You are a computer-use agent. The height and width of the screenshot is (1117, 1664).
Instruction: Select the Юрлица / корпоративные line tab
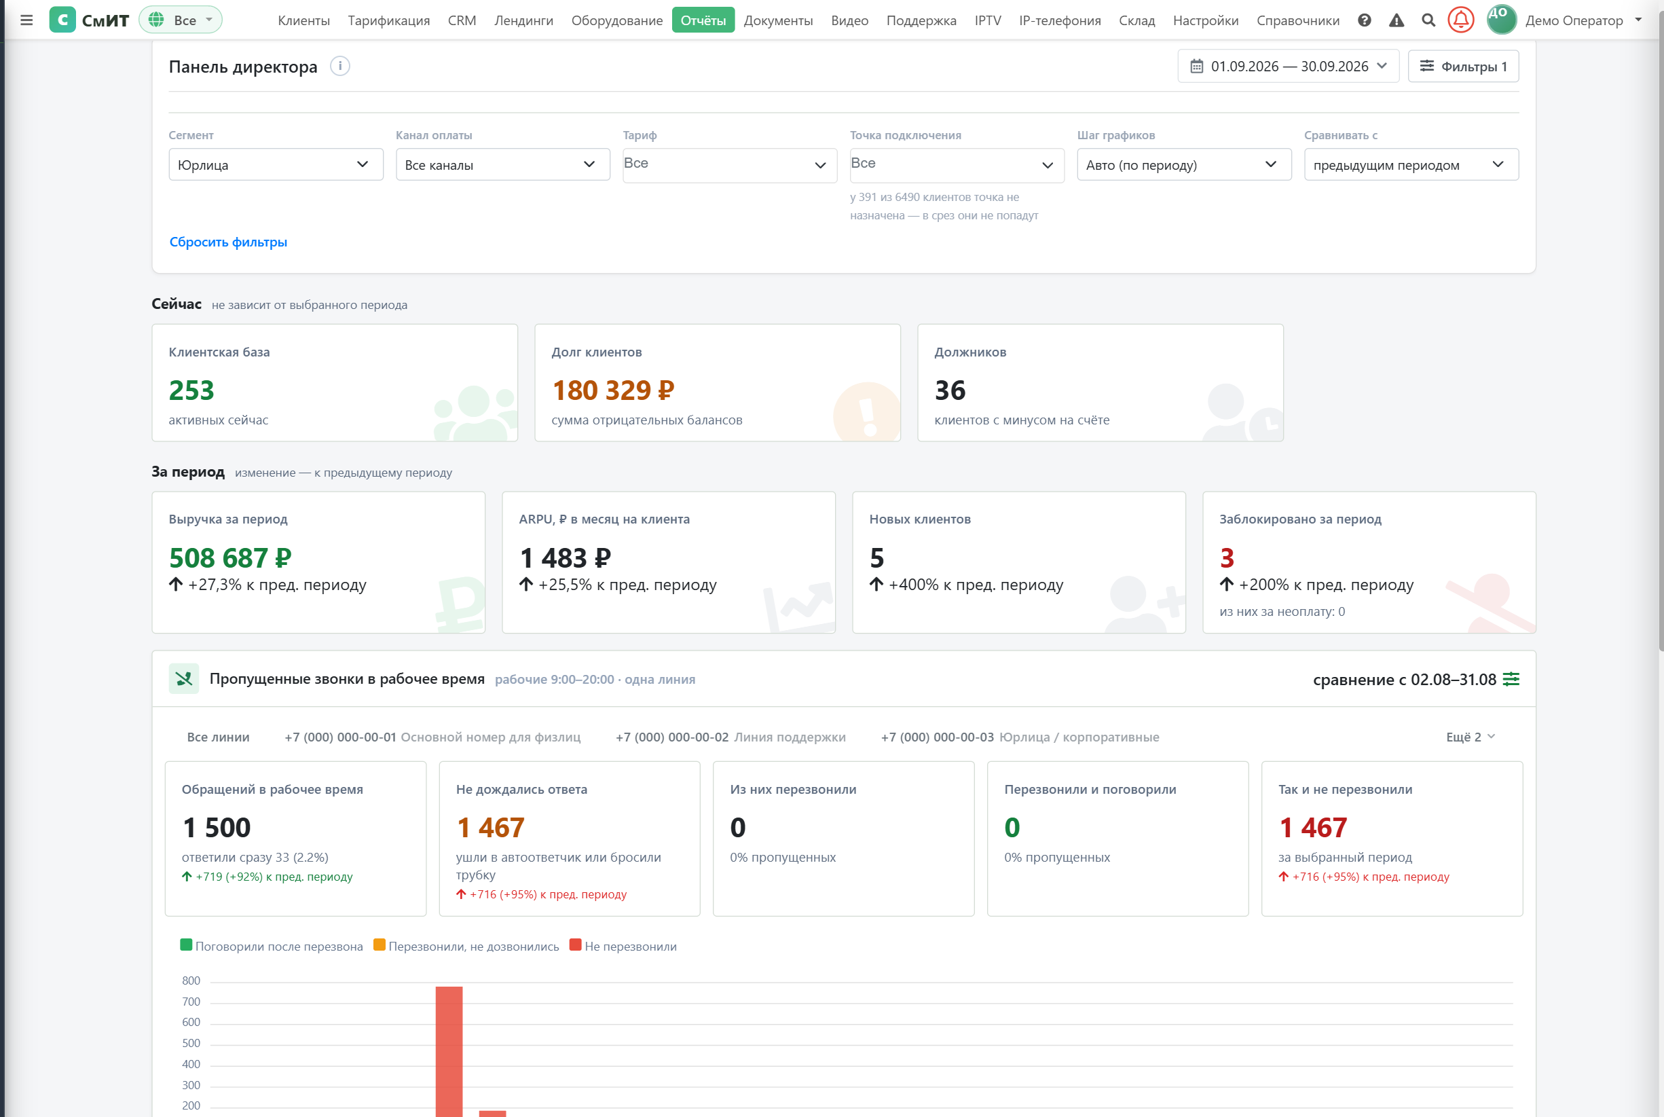(1020, 737)
